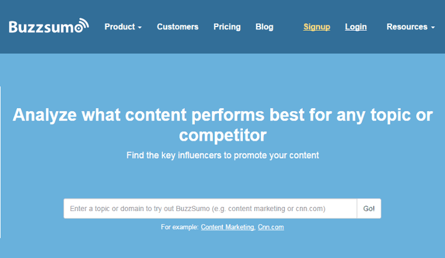This screenshot has height=258, width=445.
Task: Open the Pricing page
Action: pyautogui.click(x=227, y=27)
